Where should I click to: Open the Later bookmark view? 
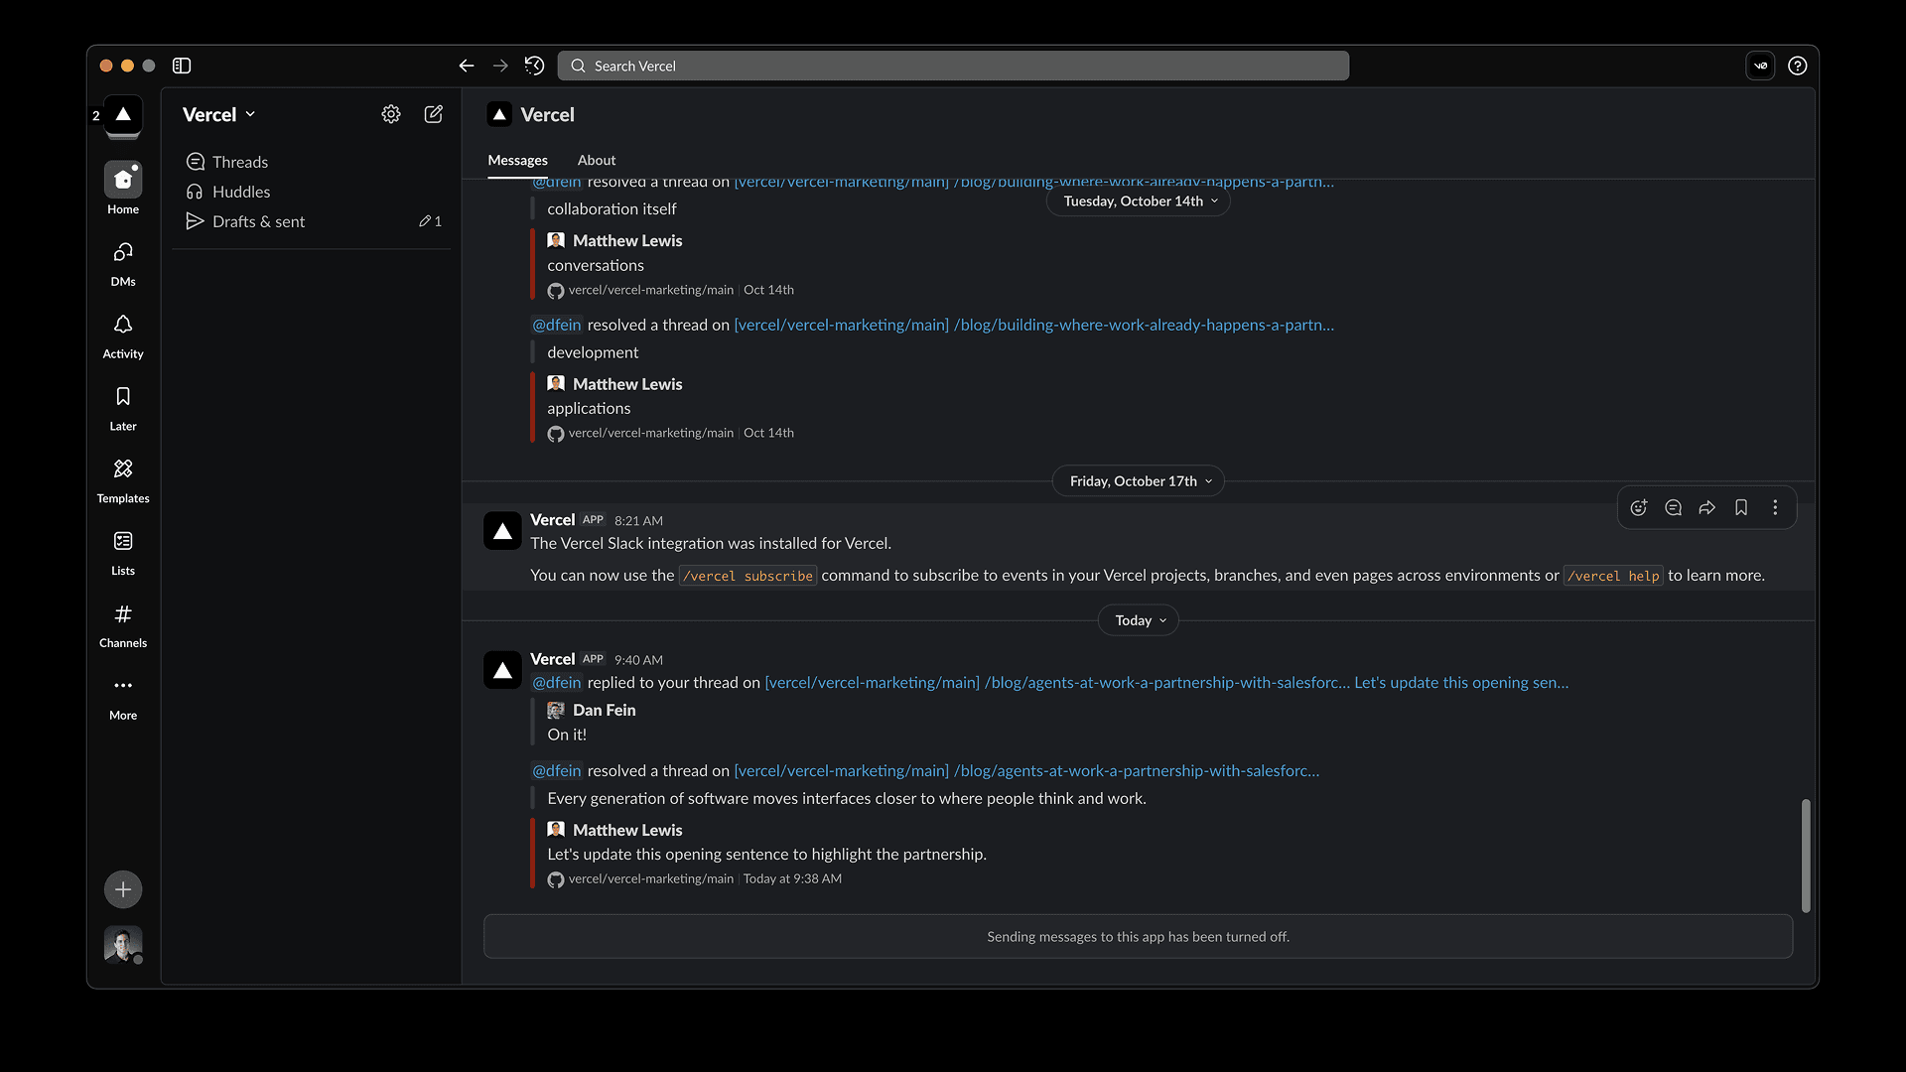(x=123, y=397)
